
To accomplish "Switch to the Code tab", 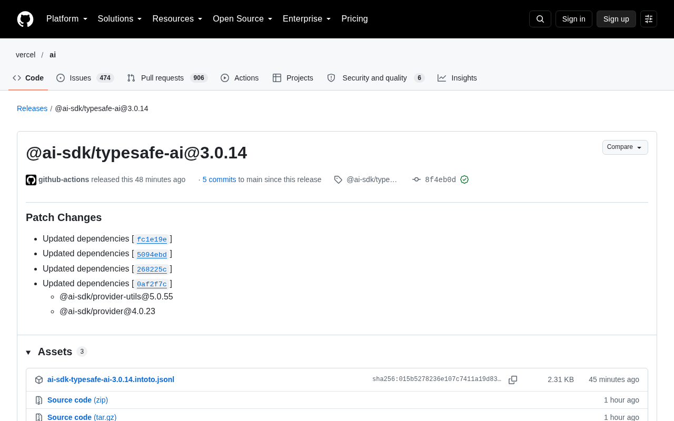I will (28, 78).
